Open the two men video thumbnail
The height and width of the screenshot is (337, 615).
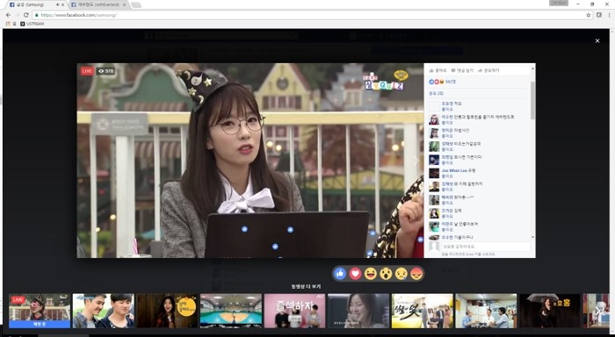(x=103, y=311)
